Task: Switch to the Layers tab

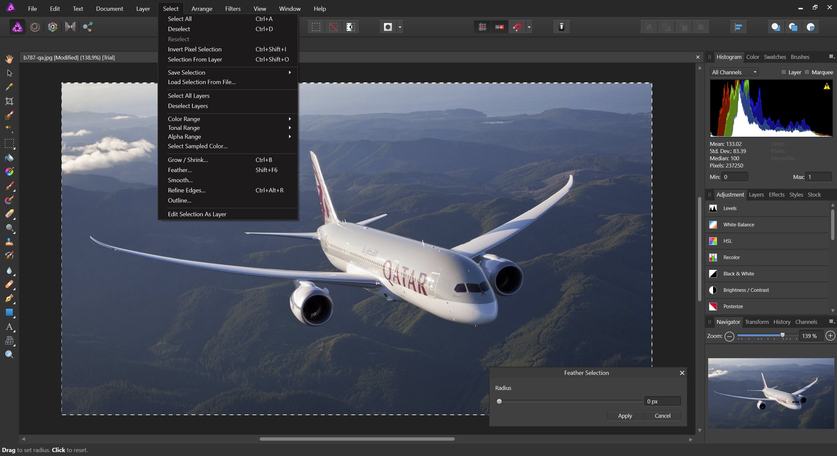Action: (756, 195)
